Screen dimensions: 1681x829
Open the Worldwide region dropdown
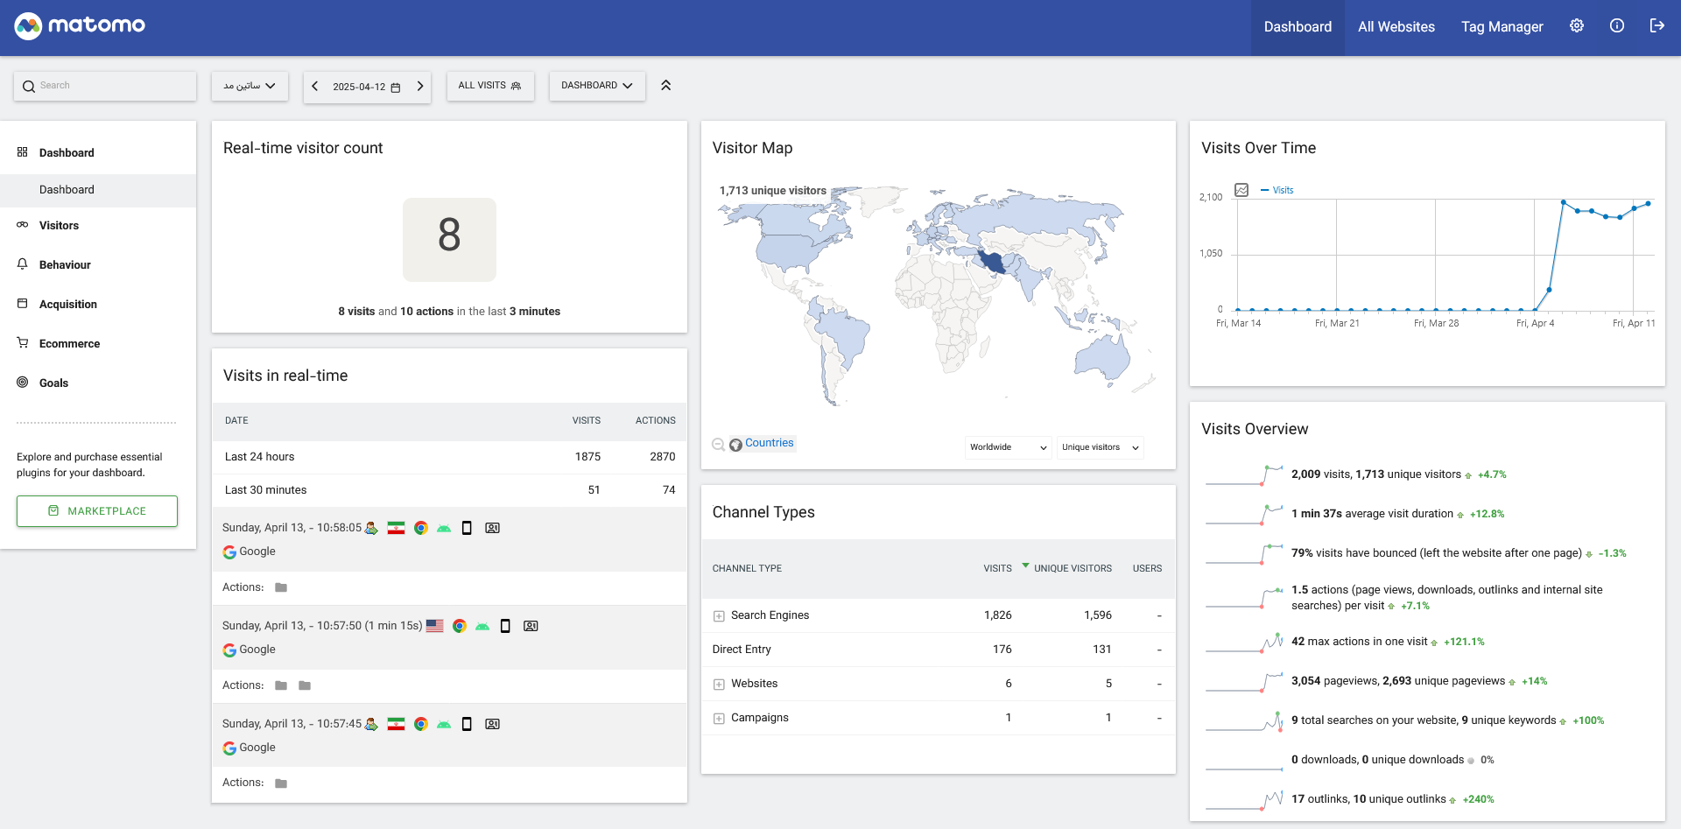(1009, 447)
